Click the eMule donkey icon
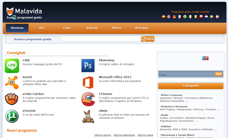This screenshot has width=228, height=138. point(88,116)
